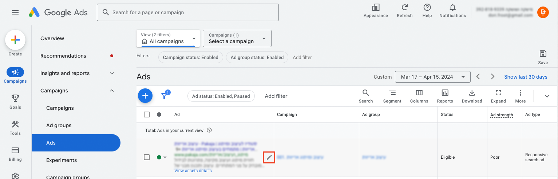The image size is (558, 179).
Task: Check the checkbox for the first ad row
Action: pos(147,157)
